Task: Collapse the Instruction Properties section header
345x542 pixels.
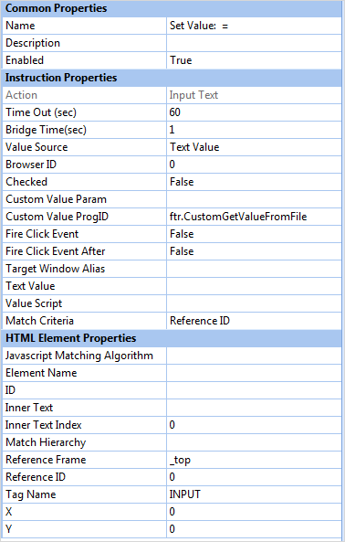Action: pyautogui.click(x=172, y=78)
